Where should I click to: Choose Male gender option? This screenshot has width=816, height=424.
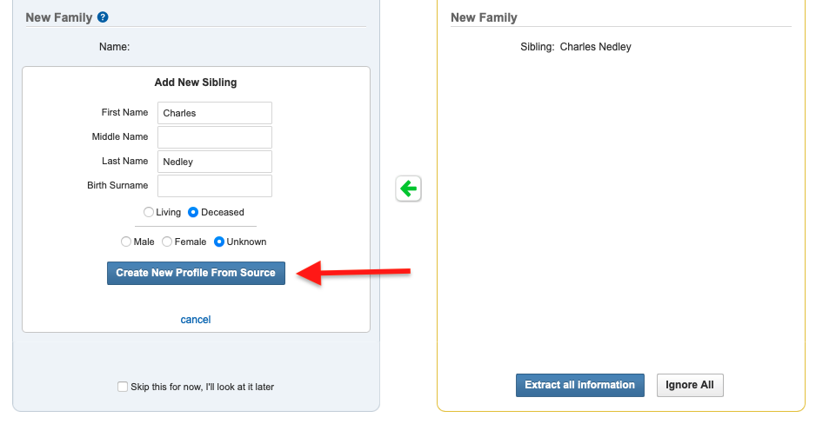pos(126,242)
